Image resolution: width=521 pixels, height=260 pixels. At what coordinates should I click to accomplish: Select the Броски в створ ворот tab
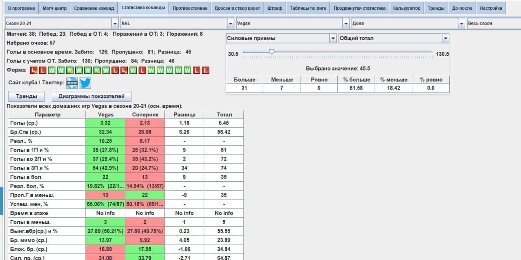238,8
